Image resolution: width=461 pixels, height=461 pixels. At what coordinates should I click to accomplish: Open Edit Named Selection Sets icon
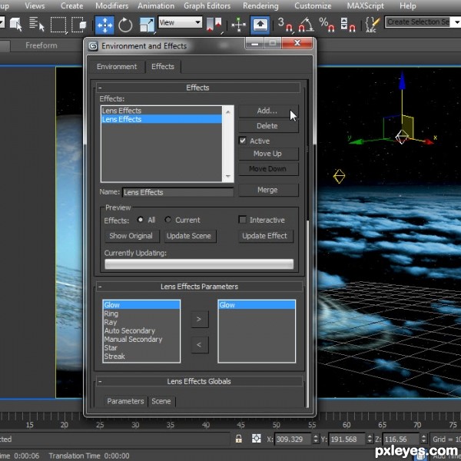coord(372,25)
